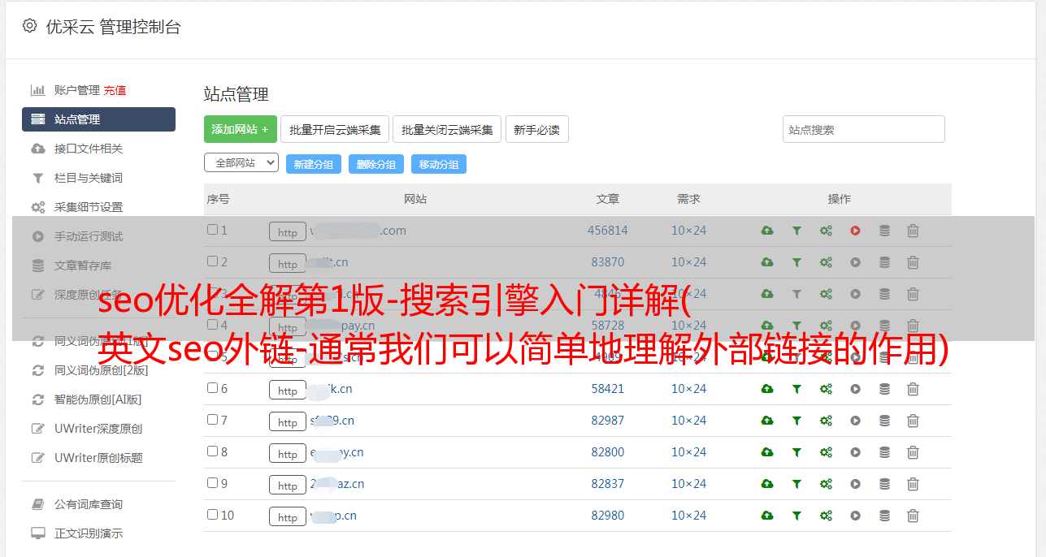Enable the row 10 checkbox

point(212,515)
